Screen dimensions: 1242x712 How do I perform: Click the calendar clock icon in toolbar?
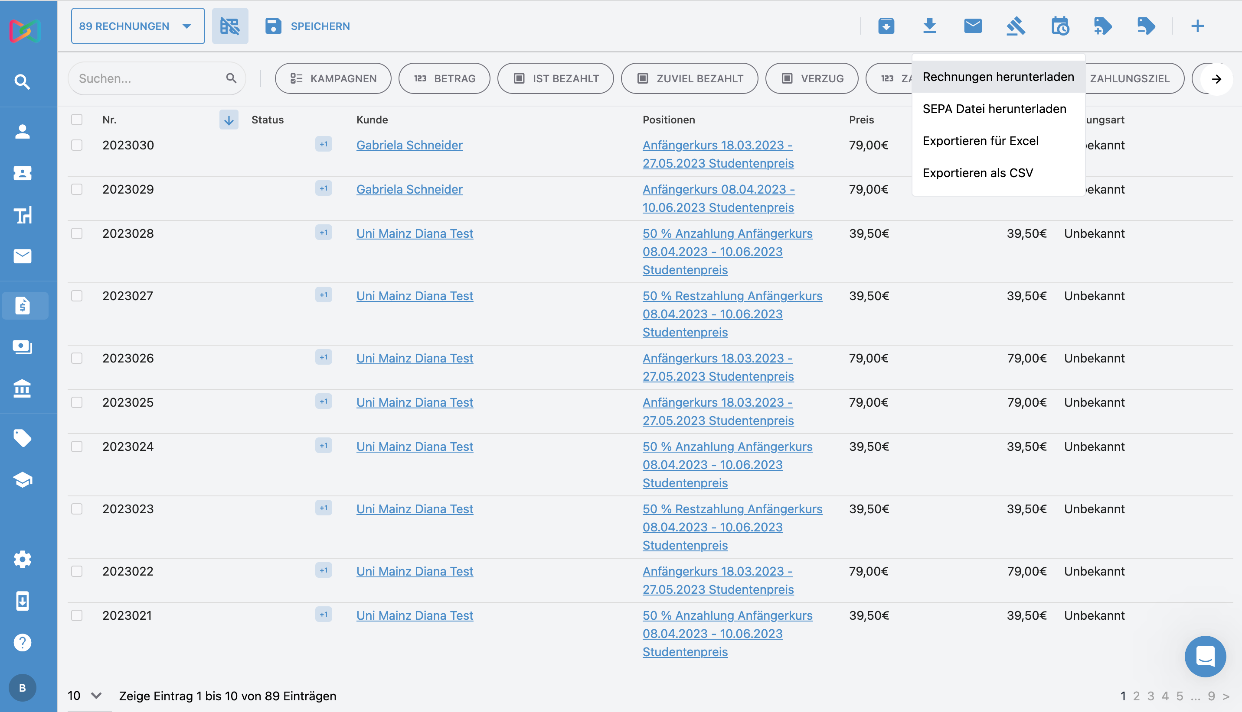pos(1059,26)
